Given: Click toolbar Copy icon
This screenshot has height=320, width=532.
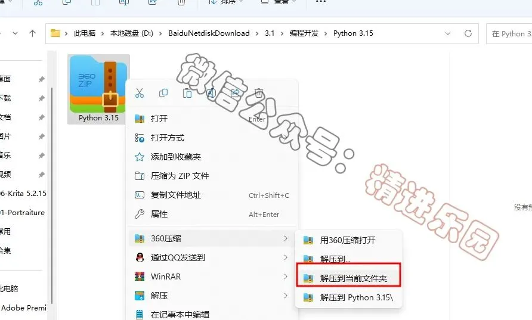Looking at the screenshot, I should 67,2.
